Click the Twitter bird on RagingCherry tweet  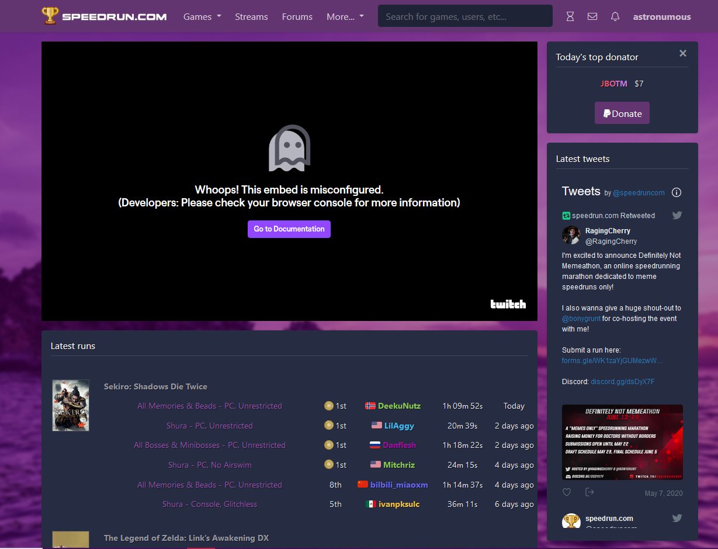(x=677, y=215)
